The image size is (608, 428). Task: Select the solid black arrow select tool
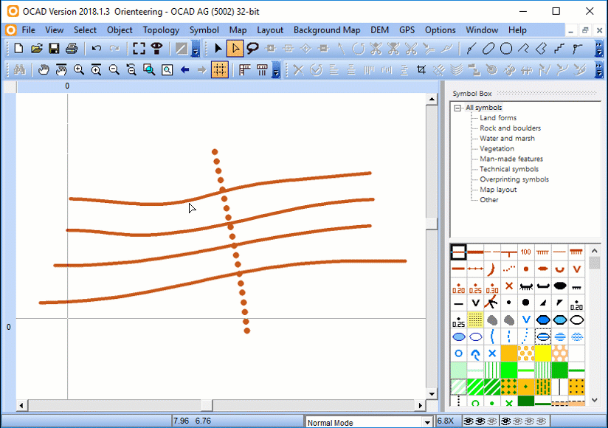point(218,49)
